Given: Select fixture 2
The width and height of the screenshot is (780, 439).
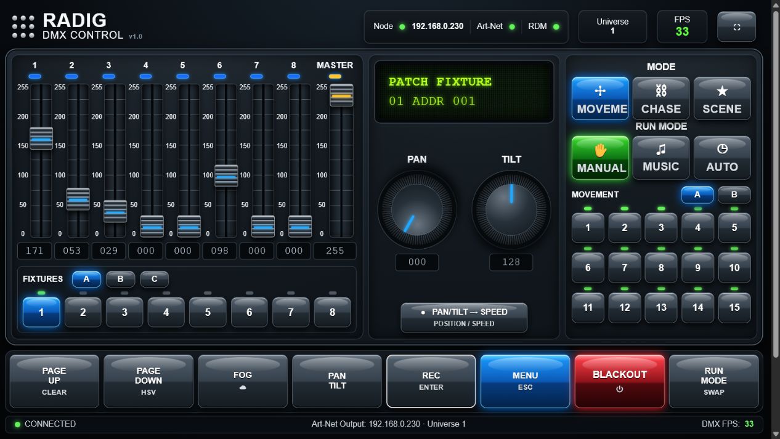Looking at the screenshot, I should tap(83, 312).
